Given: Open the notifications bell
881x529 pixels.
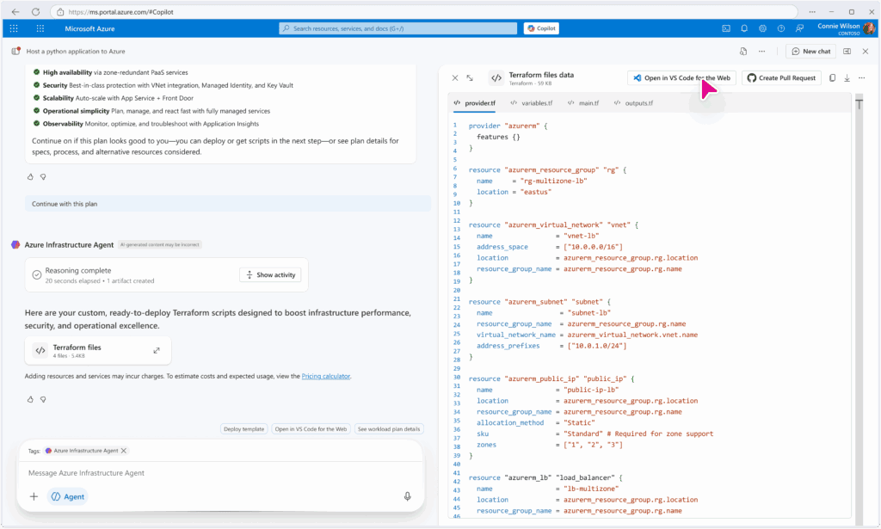Looking at the screenshot, I should [x=744, y=28].
